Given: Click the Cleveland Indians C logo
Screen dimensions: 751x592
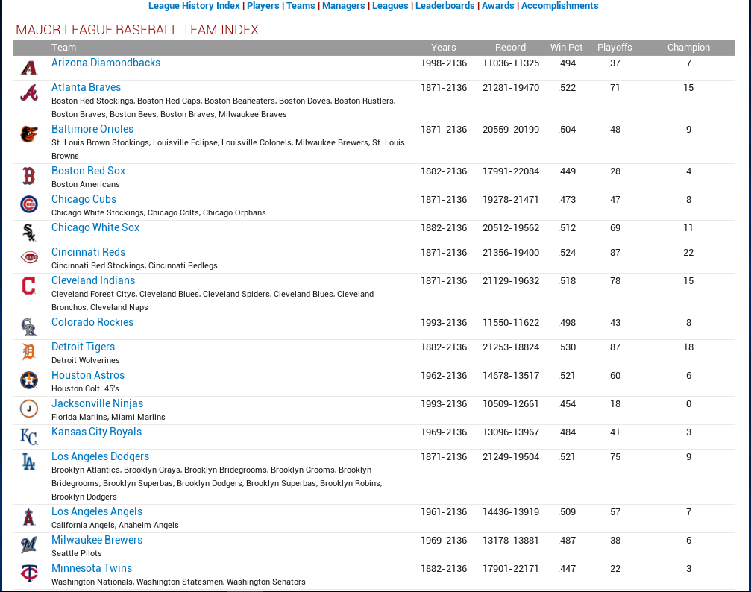Looking at the screenshot, I should point(28,286).
